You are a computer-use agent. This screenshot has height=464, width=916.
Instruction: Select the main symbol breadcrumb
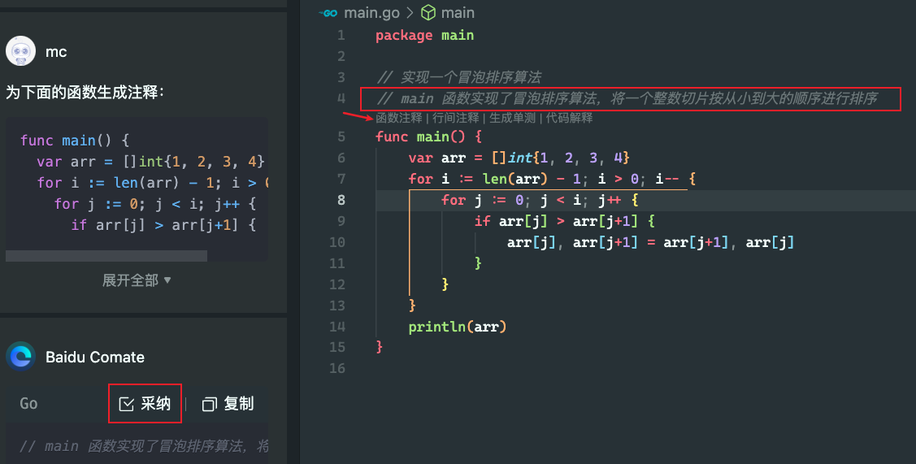pyautogui.click(x=458, y=13)
